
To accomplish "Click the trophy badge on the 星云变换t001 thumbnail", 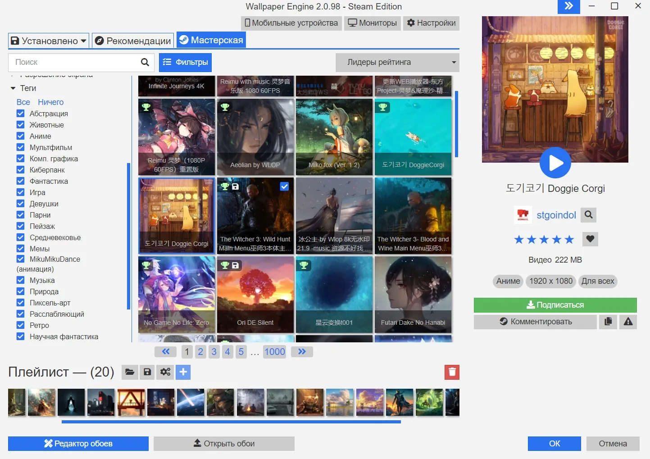I will [x=304, y=265].
